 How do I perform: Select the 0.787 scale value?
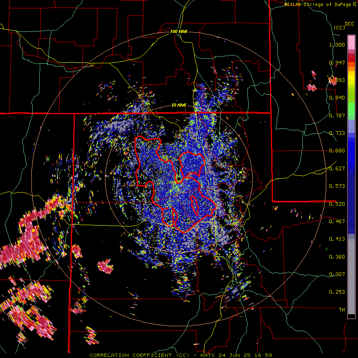(x=337, y=115)
